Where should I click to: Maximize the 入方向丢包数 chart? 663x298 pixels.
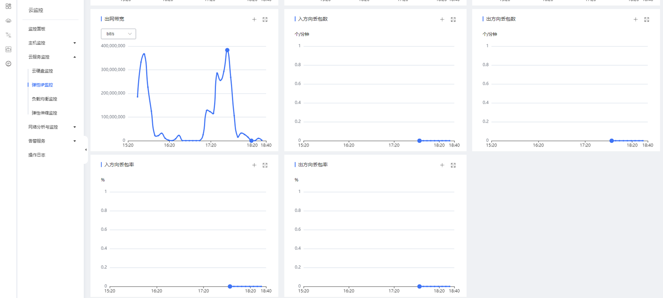453,20
